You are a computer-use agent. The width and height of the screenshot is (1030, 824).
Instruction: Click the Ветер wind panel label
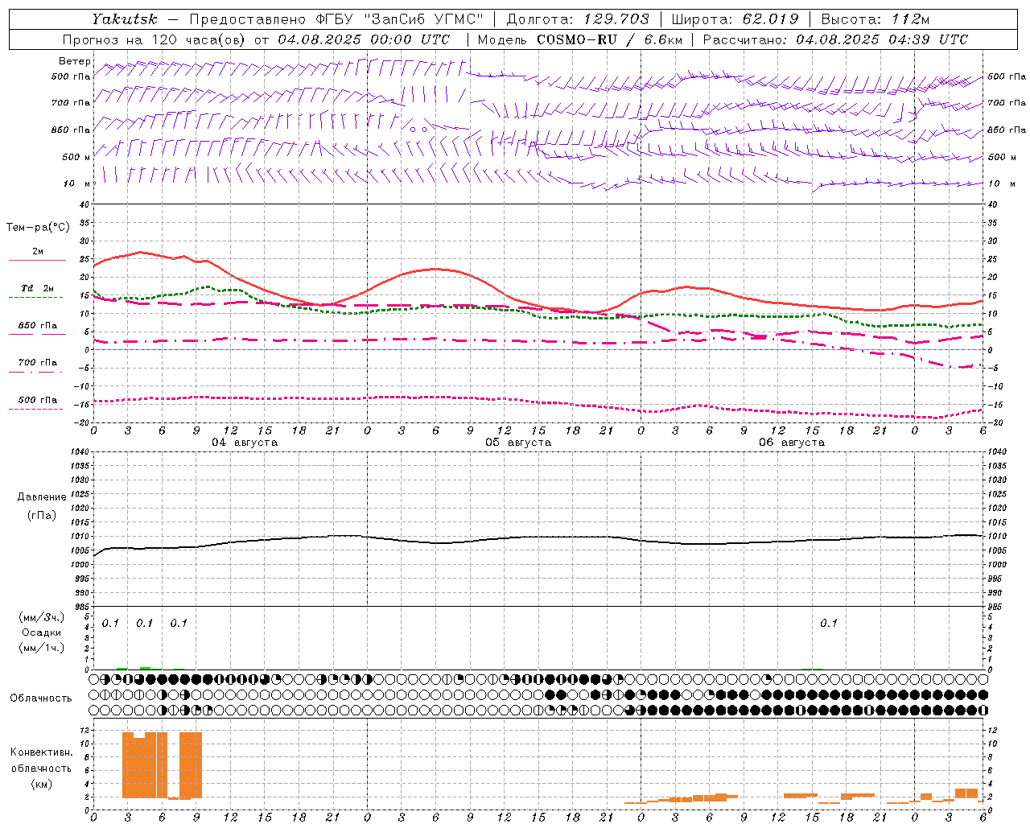click(75, 61)
